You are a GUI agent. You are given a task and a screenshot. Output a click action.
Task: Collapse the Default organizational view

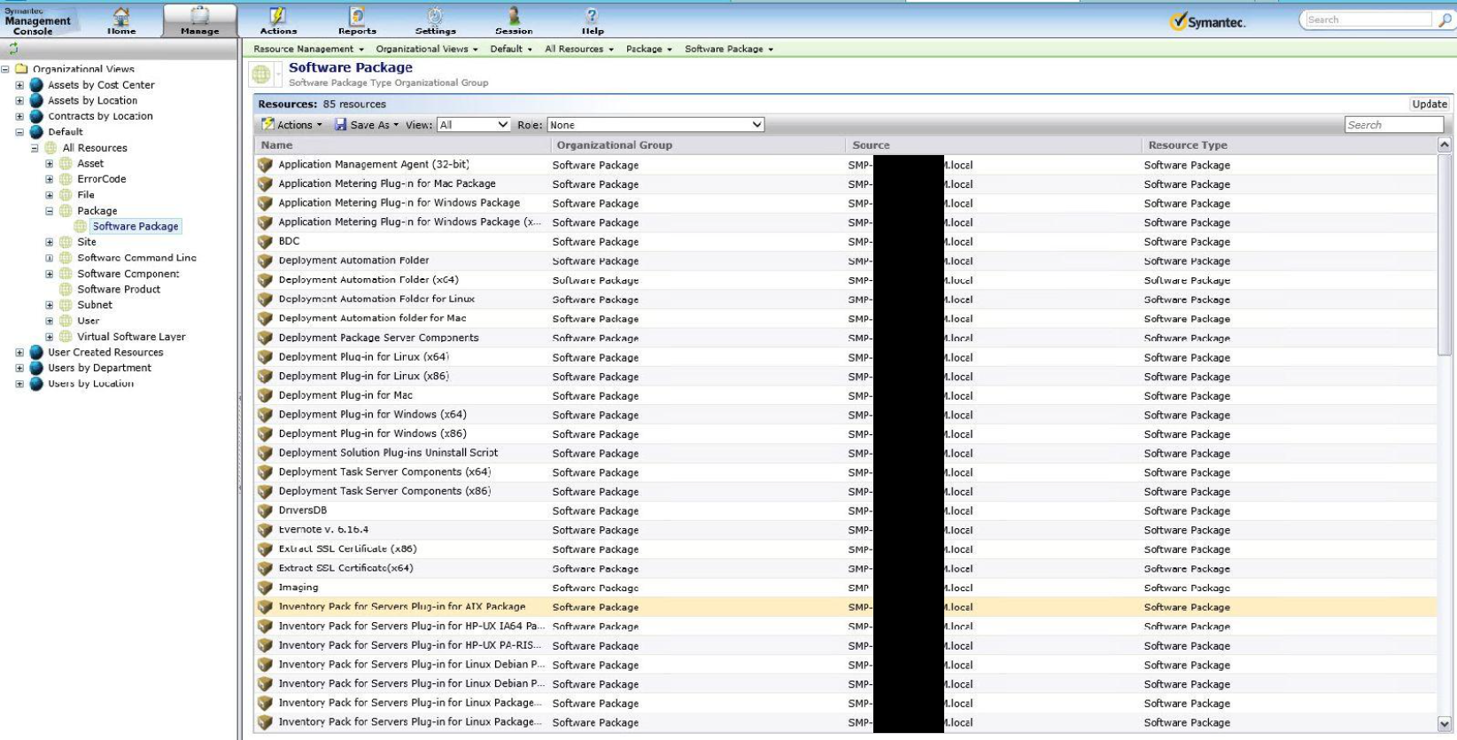(19, 133)
